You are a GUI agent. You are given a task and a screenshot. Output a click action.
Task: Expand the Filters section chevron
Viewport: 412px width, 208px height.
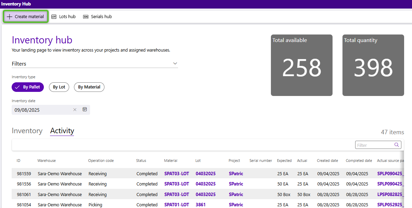(x=175, y=64)
